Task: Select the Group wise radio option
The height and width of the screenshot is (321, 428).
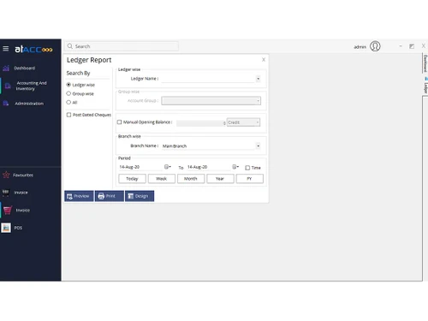Action: [x=68, y=93]
